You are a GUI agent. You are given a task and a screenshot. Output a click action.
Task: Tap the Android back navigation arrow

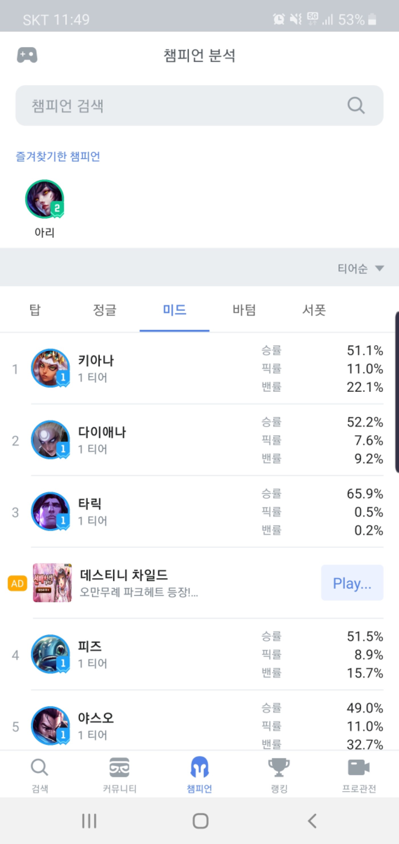point(312,821)
